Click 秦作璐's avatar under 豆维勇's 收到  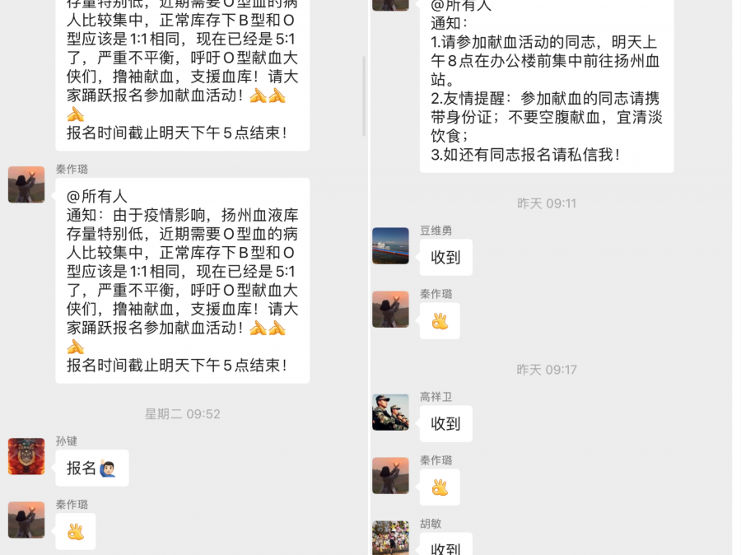[x=390, y=309]
